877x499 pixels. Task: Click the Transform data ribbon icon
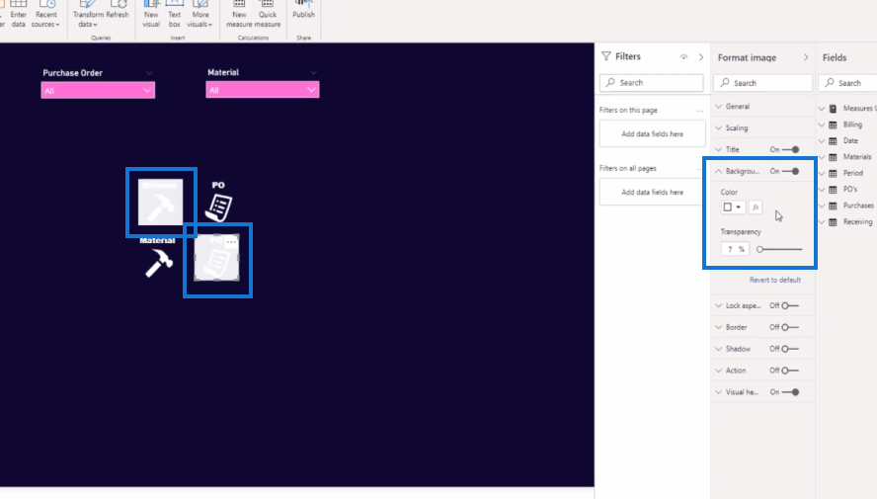point(88,14)
